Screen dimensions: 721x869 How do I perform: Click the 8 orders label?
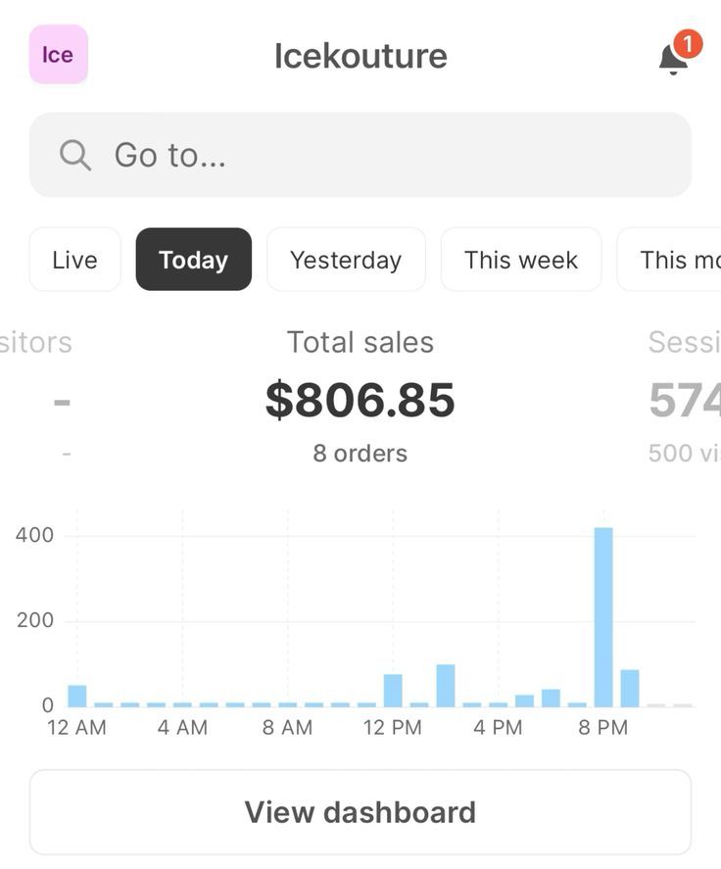(x=360, y=453)
